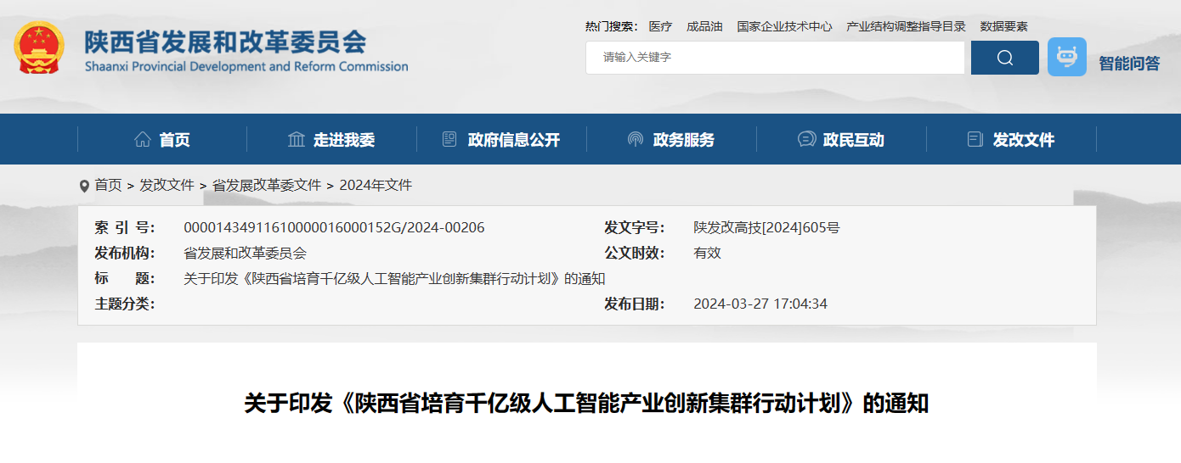1181x463 pixels.
Task: Click the fingerprint icon beside 政务服务
Action: [635, 140]
